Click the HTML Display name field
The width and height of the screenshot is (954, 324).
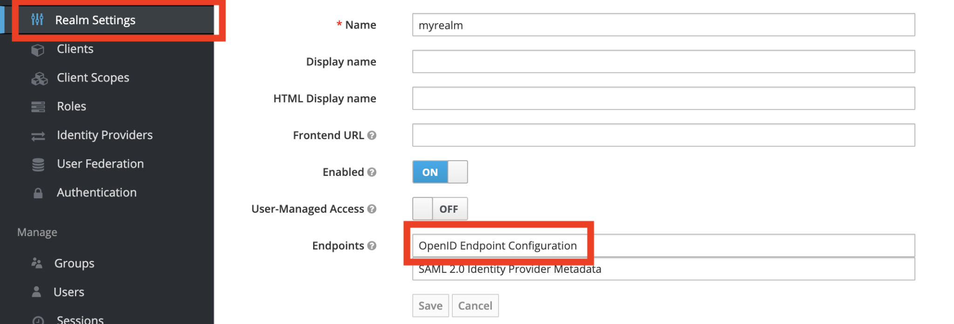663,99
